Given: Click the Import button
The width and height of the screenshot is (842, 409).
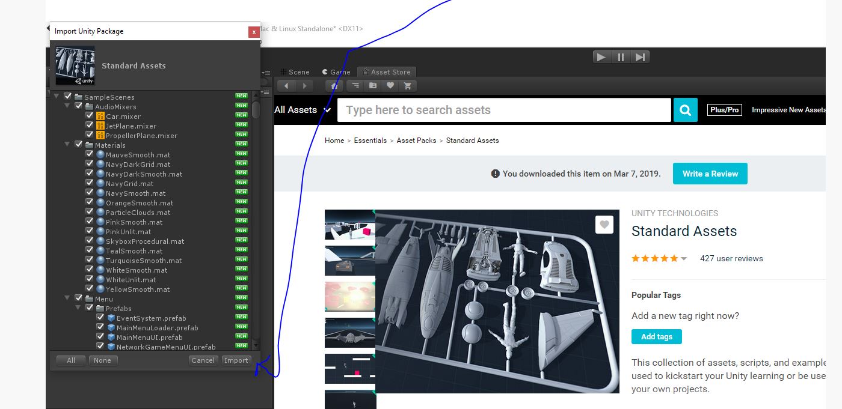Looking at the screenshot, I should click(236, 360).
